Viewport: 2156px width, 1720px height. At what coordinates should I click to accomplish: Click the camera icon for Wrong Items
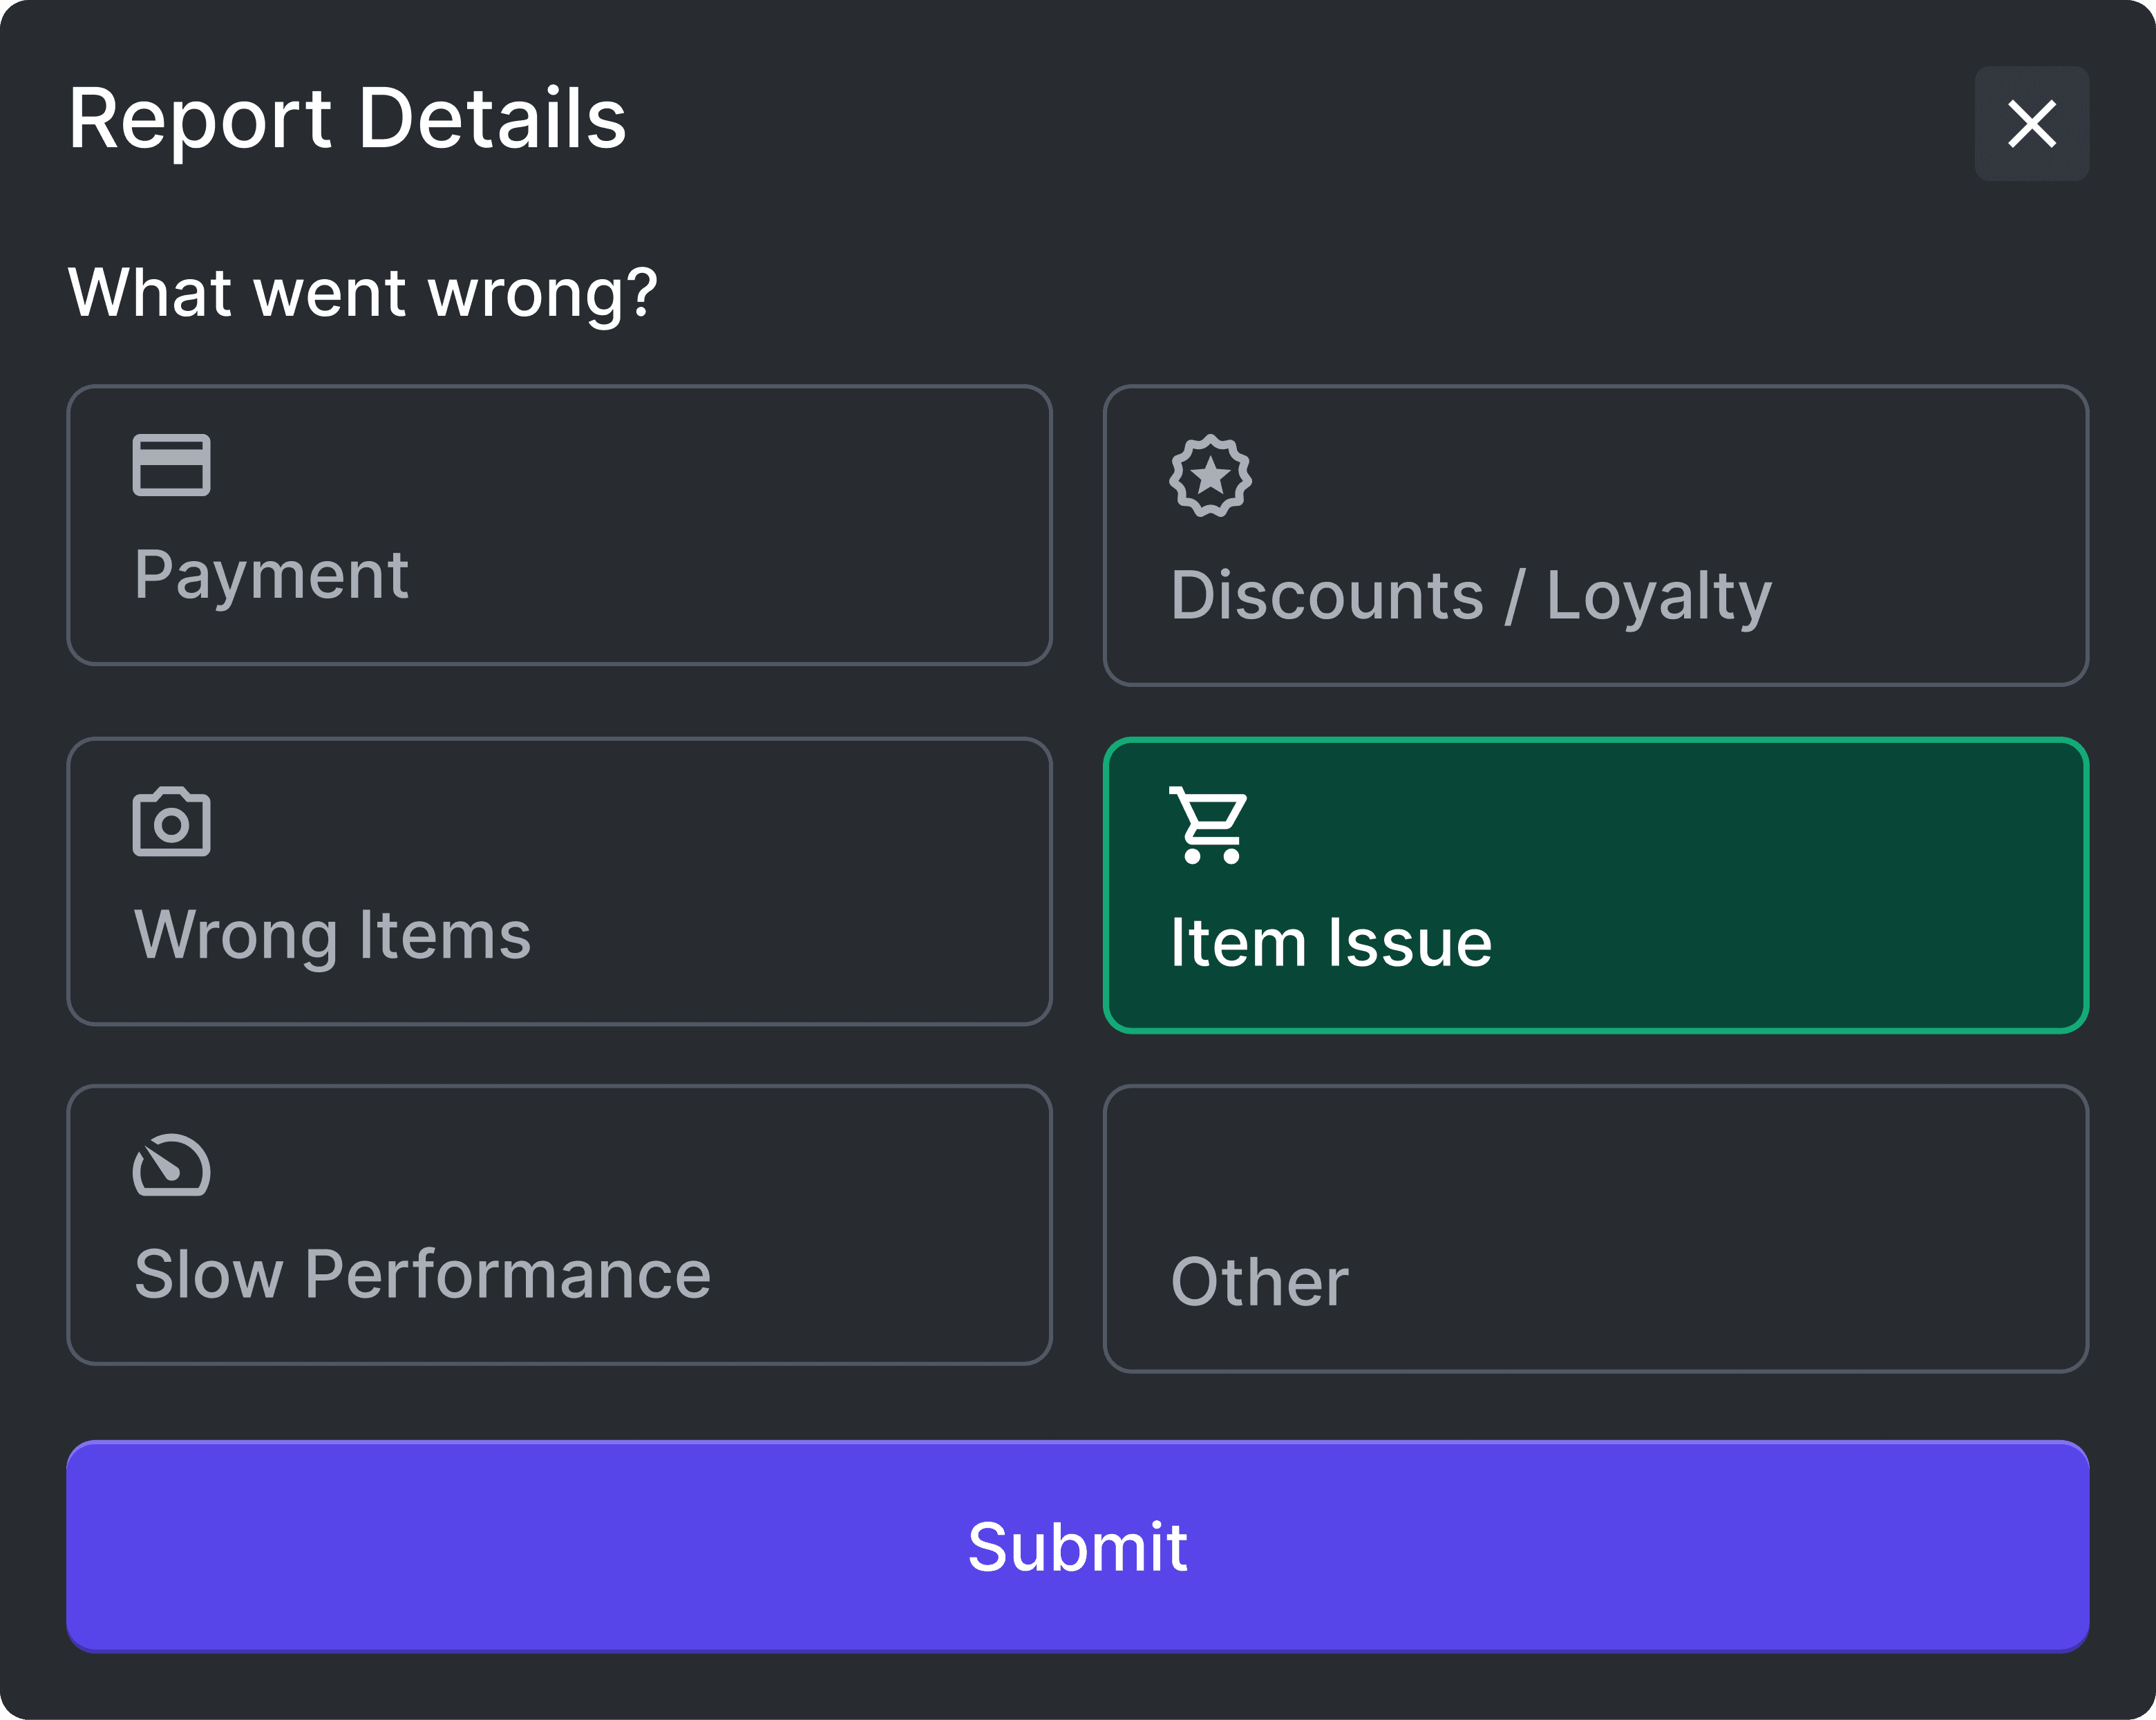point(171,821)
